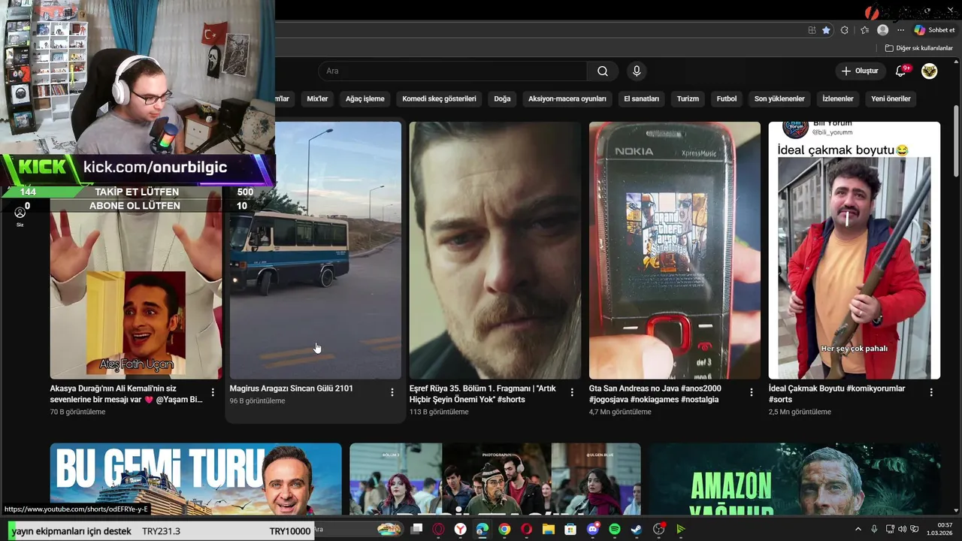The height and width of the screenshot is (541, 962).
Task: Open the browser three-dot settings menu
Action: coord(900,30)
